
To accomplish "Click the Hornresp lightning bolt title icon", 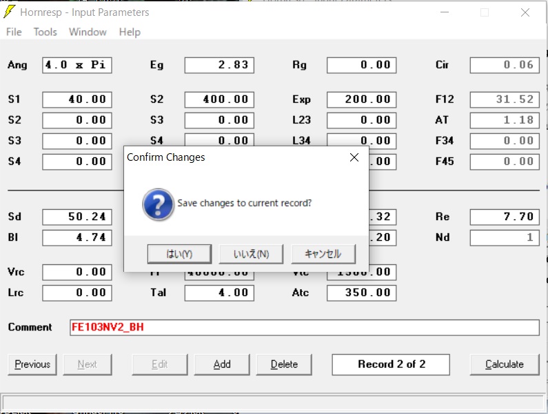I will (x=10, y=12).
